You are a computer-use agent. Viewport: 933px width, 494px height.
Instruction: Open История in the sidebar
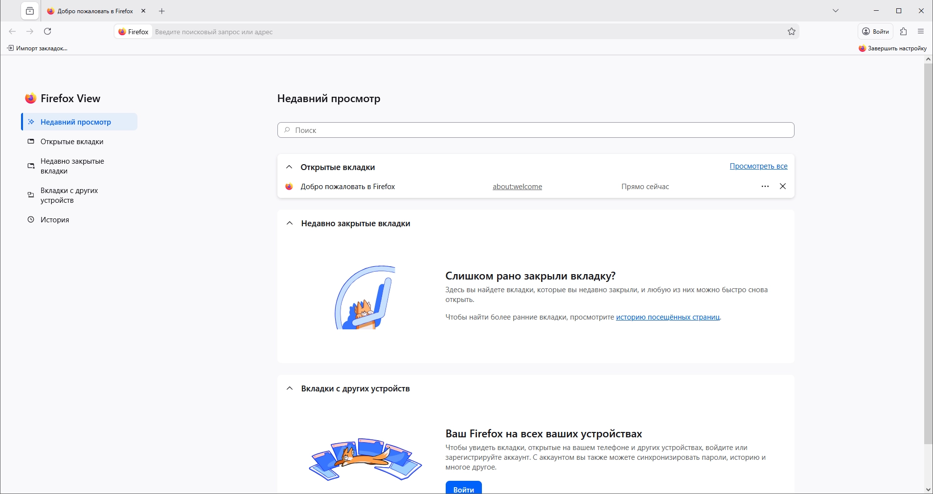point(79,220)
